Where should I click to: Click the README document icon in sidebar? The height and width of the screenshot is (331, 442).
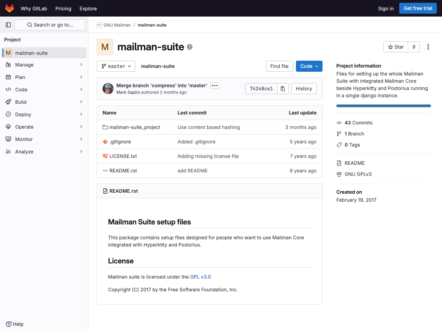coord(339,163)
